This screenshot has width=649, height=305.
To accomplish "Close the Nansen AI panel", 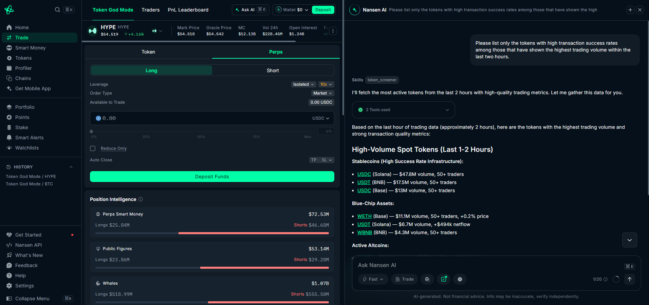I will point(640,10).
